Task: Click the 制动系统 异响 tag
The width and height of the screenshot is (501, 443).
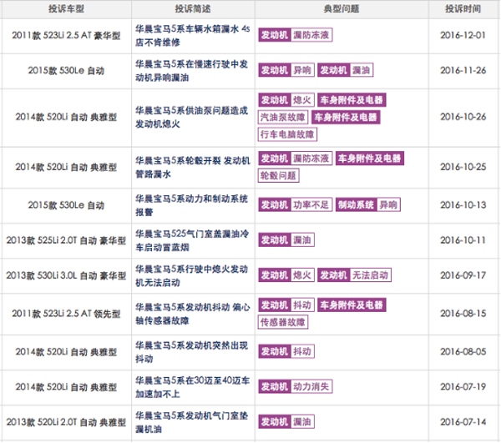Action: pos(368,204)
